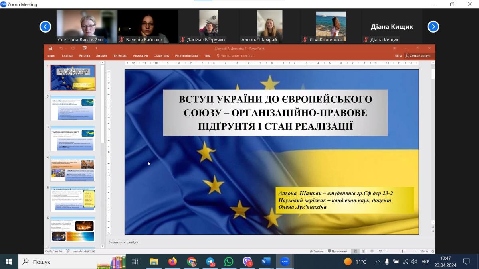Switch to Normal view icon
The image size is (479, 269).
point(356,251)
